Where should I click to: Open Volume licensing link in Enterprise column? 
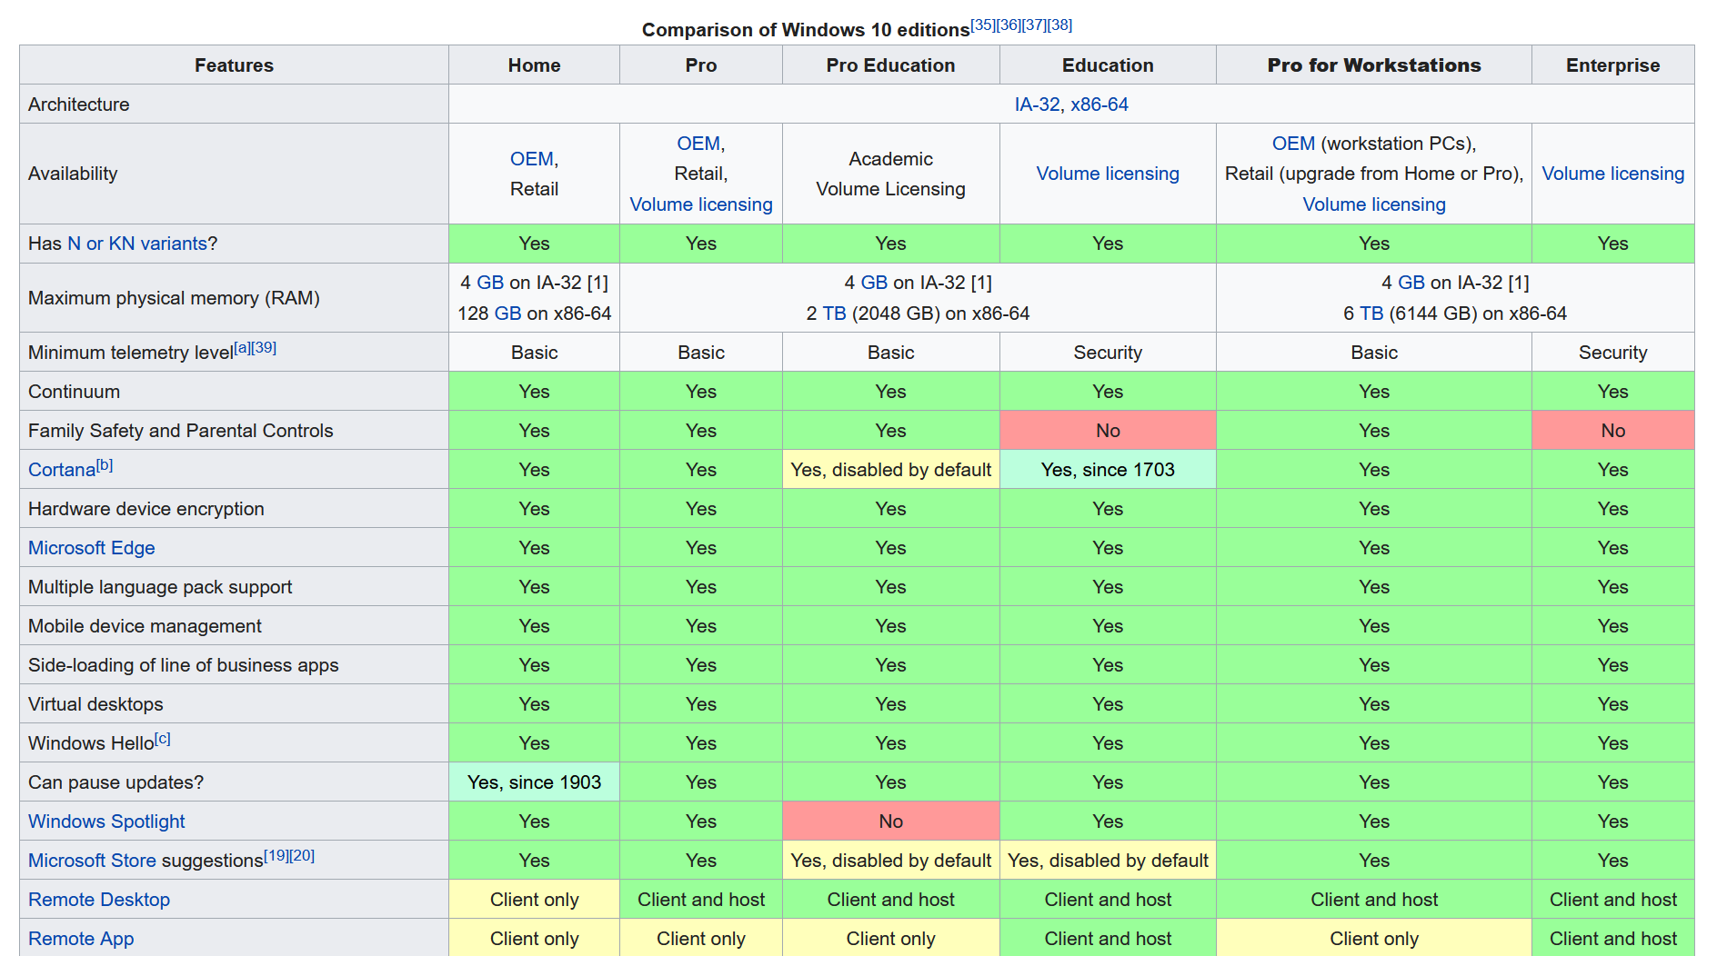pyautogui.click(x=1613, y=174)
